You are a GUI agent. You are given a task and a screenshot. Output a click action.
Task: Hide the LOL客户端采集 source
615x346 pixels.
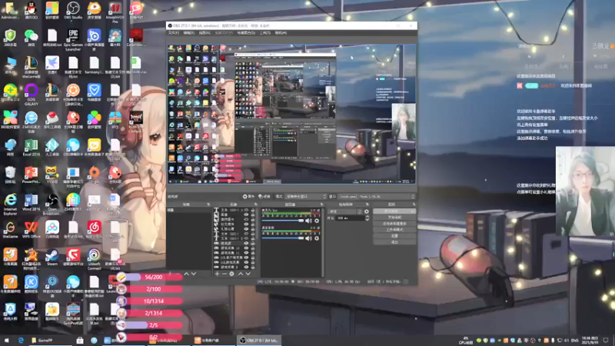tap(246, 258)
